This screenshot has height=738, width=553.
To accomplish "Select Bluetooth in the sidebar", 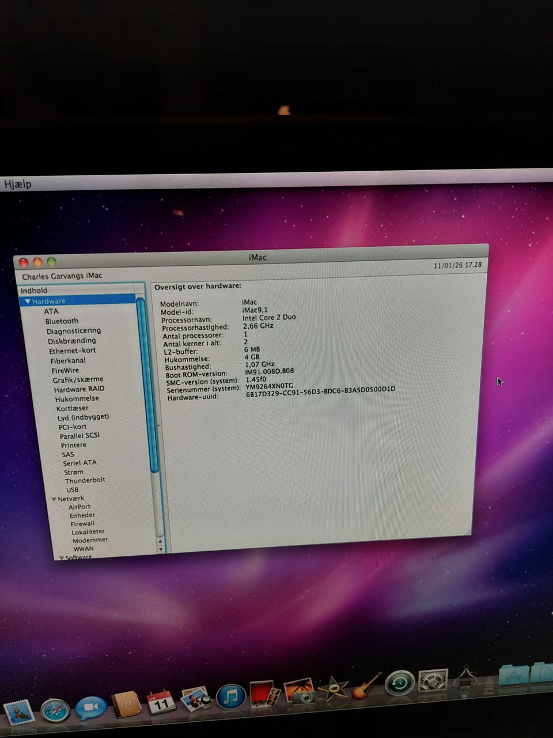I will pos(62,321).
